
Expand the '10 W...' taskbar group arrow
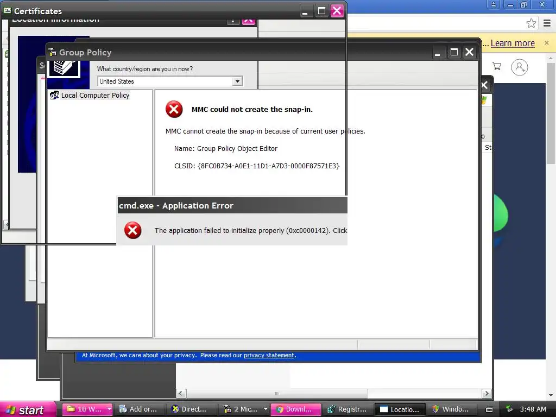click(x=109, y=409)
